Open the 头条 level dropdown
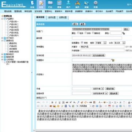The height and width of the screenshot is (132, 132). (120, 43)
